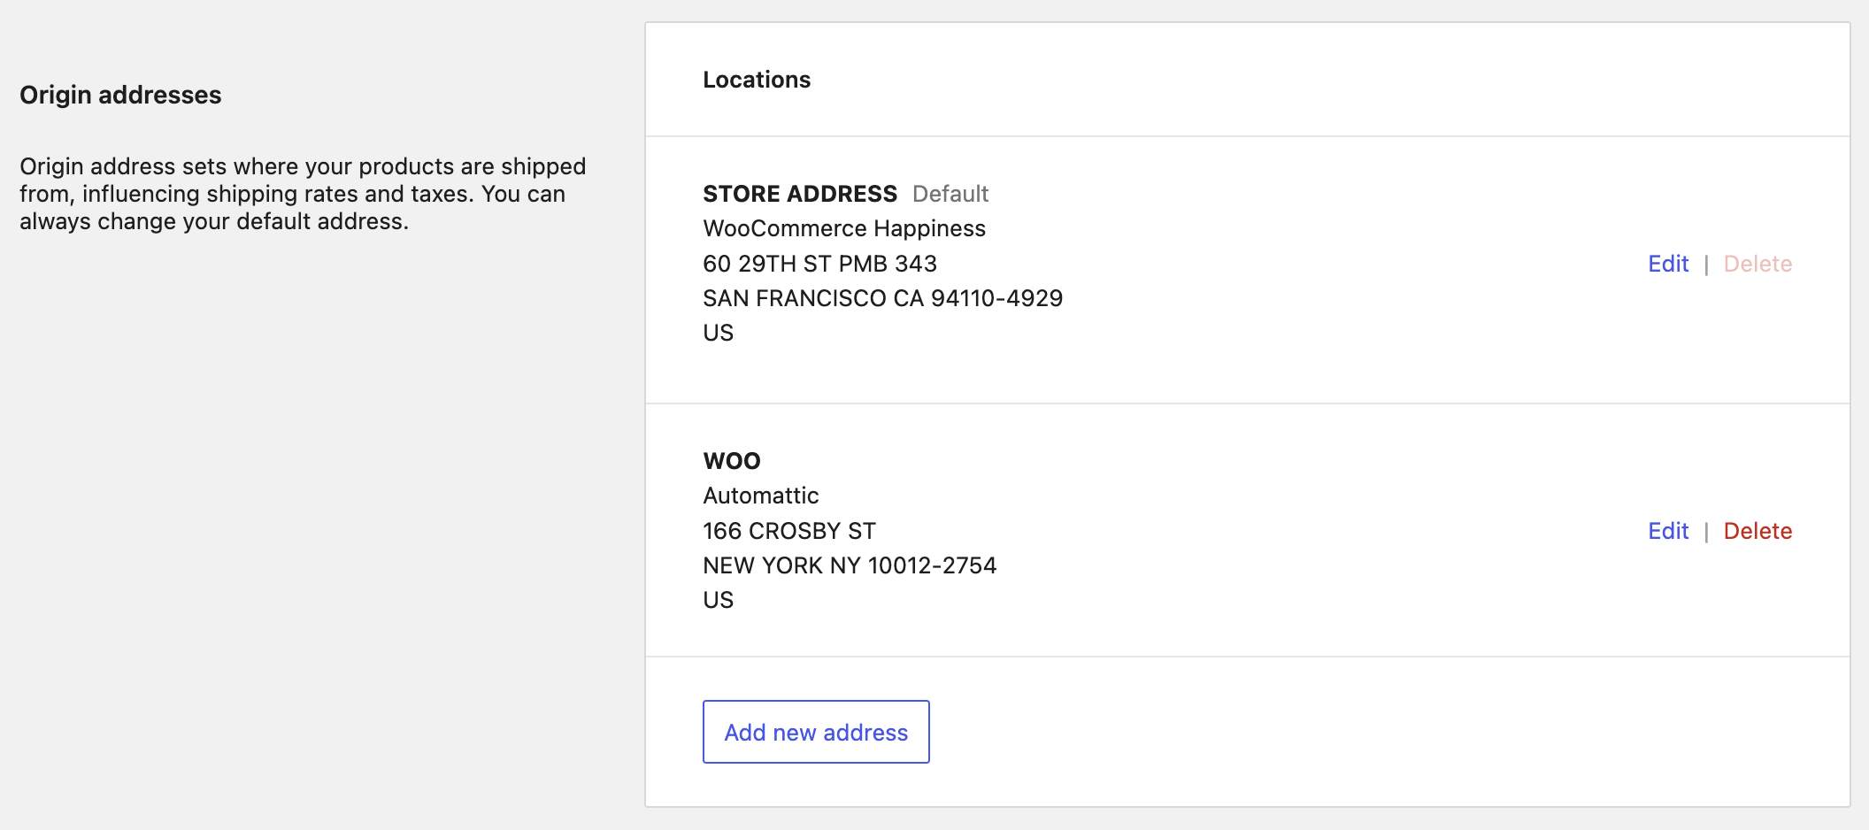
Task: Select the Locations panel heading
Action: (757, 80)
